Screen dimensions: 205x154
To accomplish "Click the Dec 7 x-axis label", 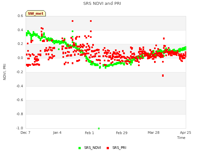I will point(26,133).
